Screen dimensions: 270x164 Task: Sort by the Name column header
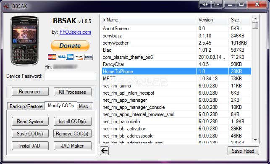tap(148, 20)
